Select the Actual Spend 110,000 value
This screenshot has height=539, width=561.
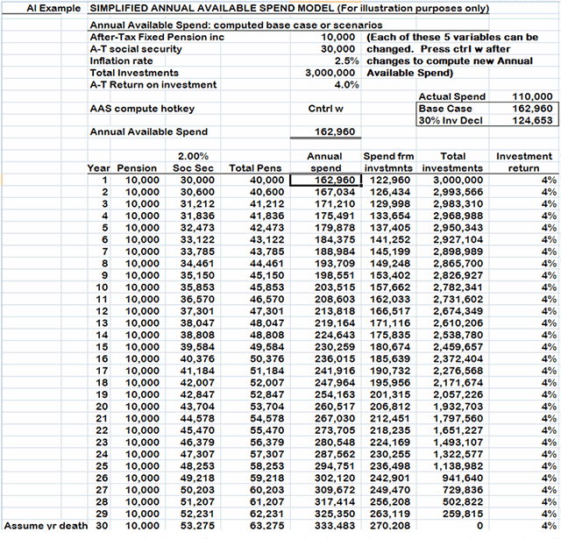(x=531, y=97)
